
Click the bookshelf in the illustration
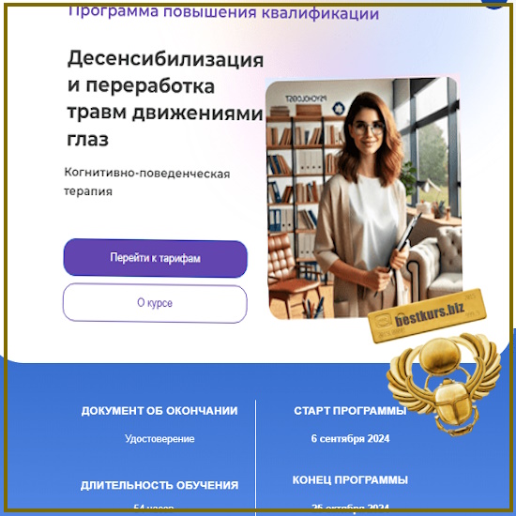(x=302, y=184)
